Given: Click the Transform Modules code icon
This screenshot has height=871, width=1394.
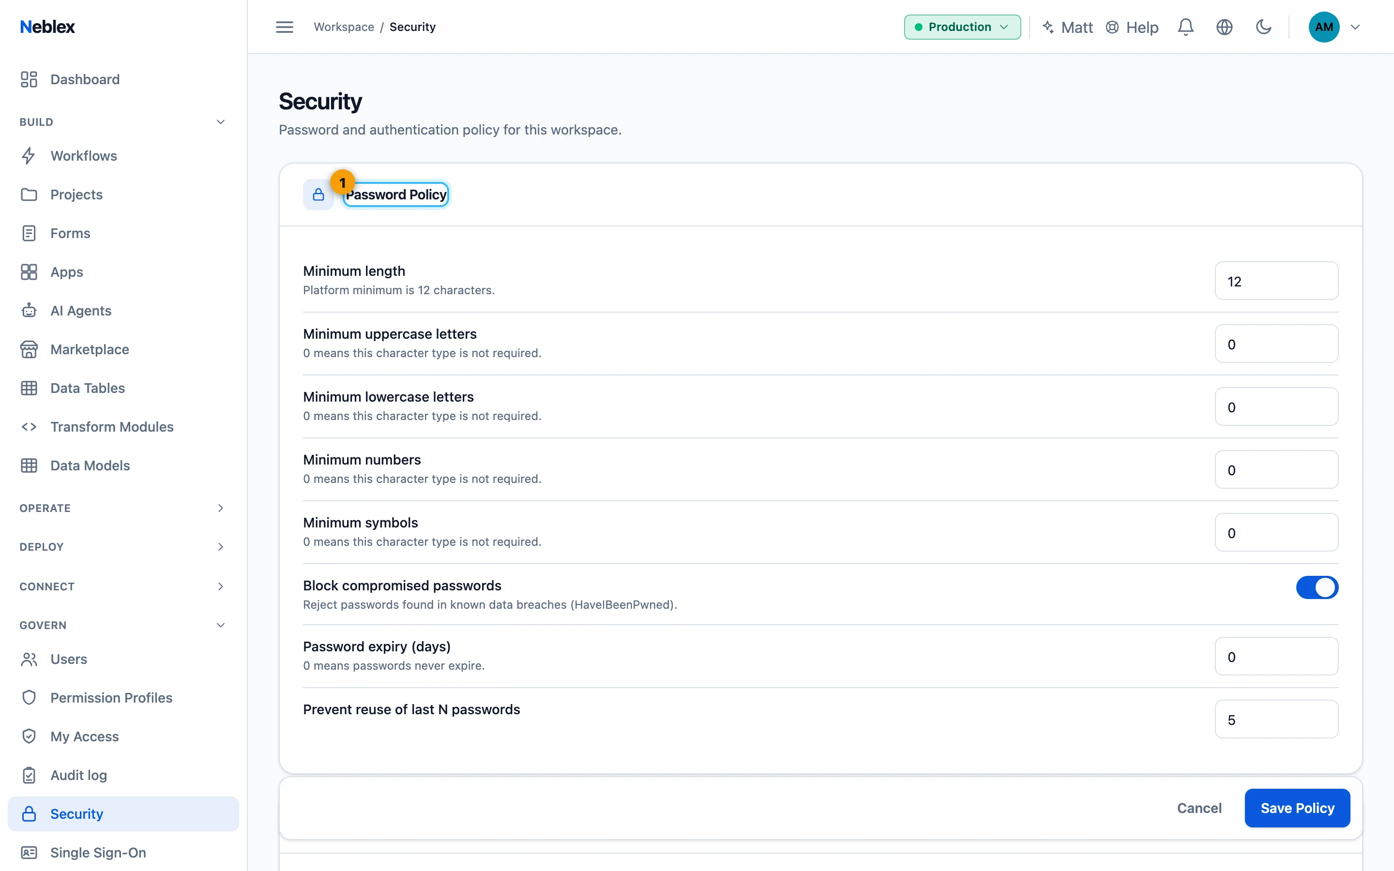Looking at the screenshot, I should 29,427.
